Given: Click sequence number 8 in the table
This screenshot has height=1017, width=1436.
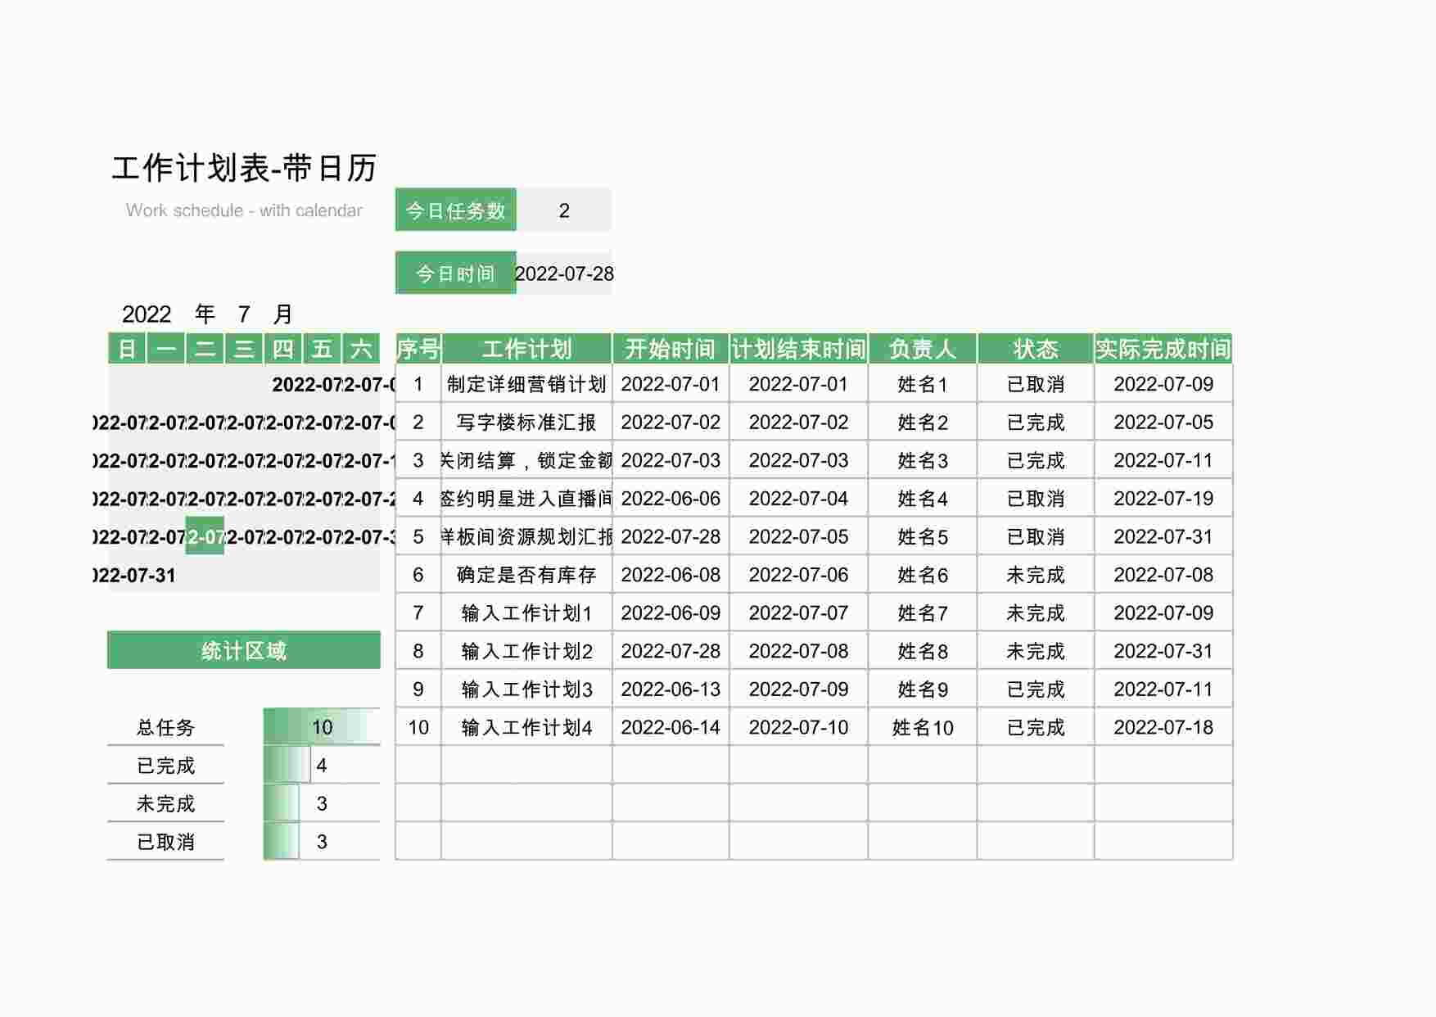Looking at the screenshot, I should point(418,651).
